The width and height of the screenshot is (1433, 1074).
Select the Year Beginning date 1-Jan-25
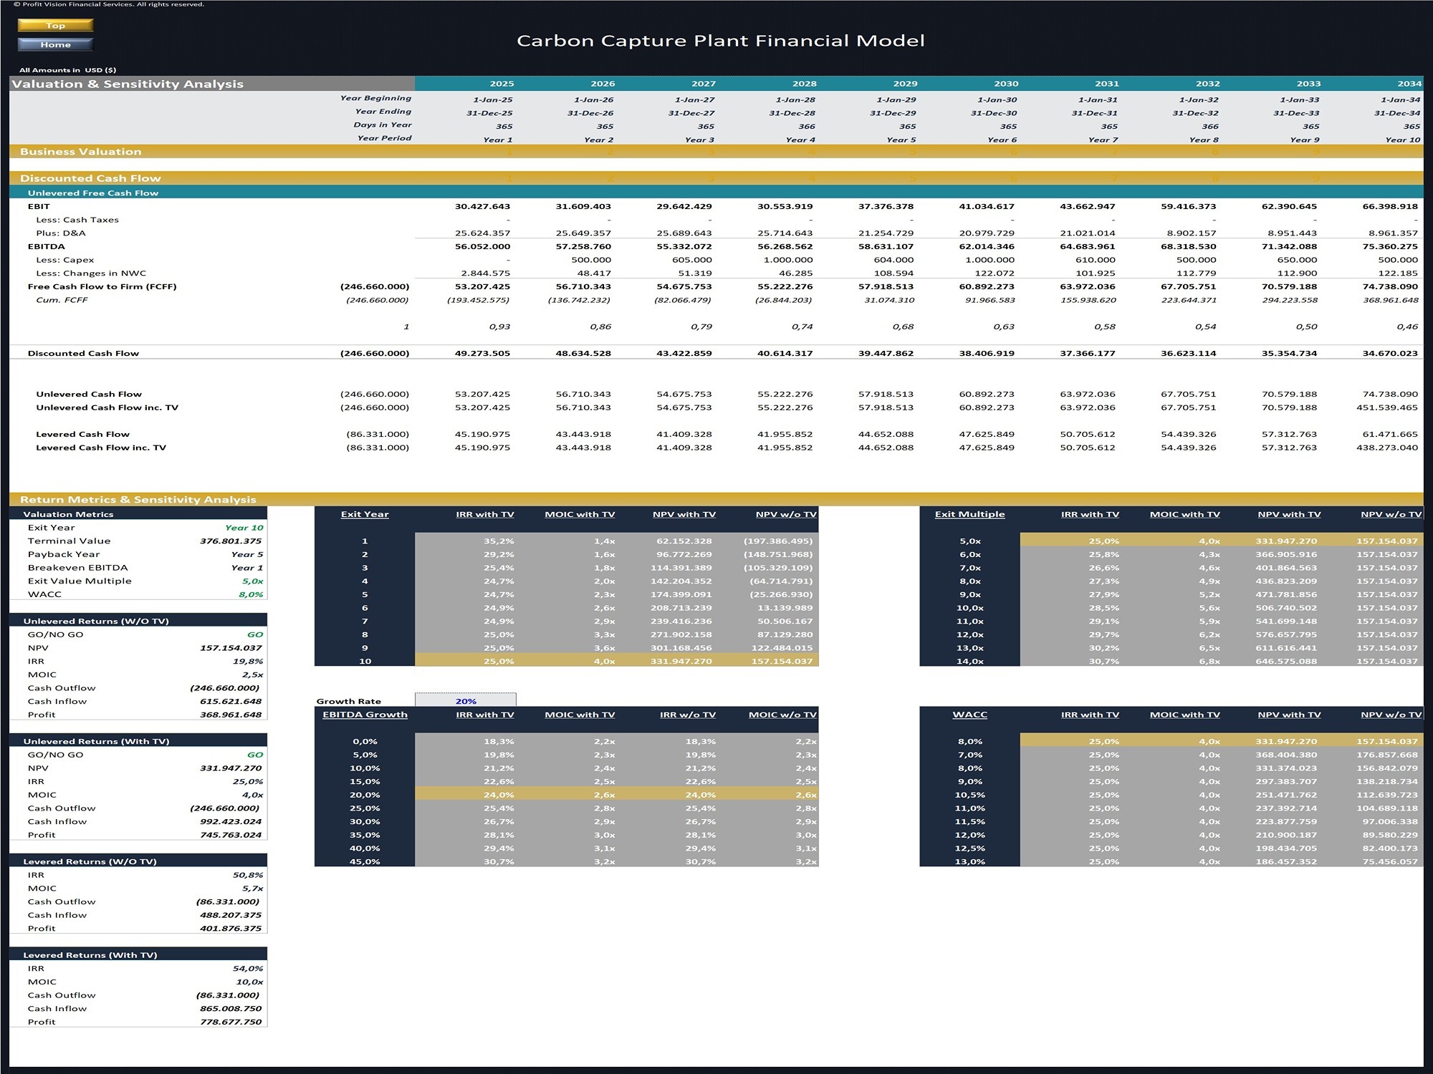493,100
